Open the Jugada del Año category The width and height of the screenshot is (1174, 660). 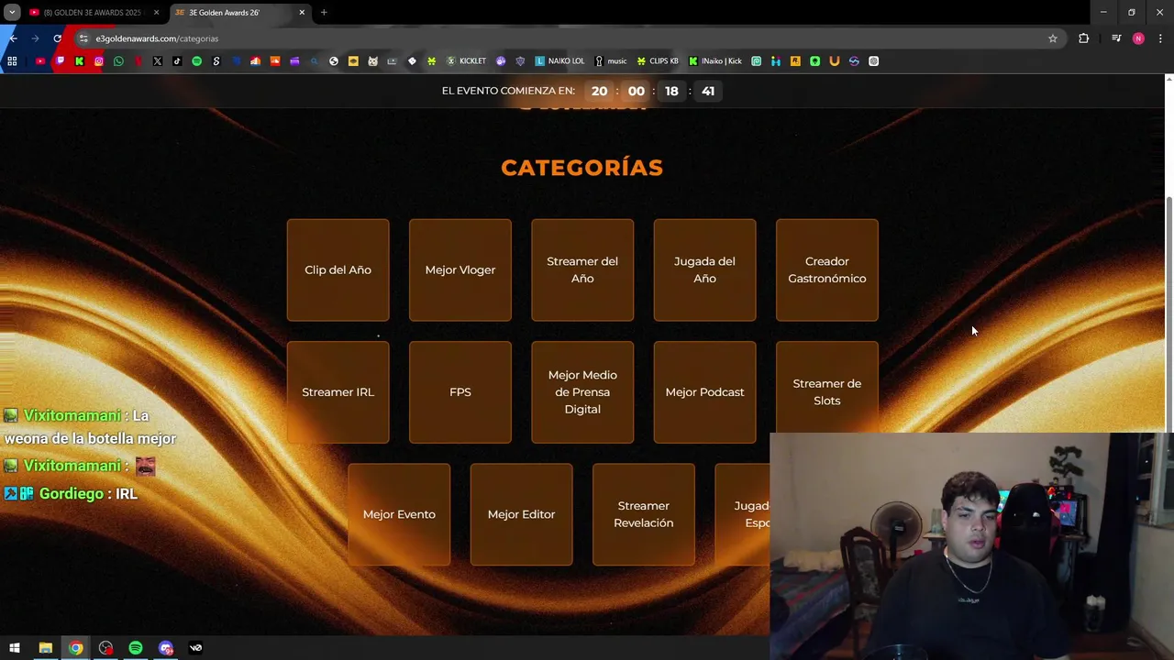coord(704,269)
